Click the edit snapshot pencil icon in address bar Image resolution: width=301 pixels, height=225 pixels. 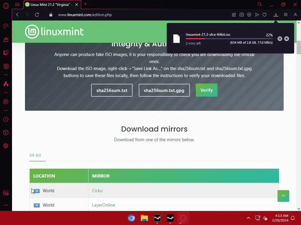click(234, 15)
